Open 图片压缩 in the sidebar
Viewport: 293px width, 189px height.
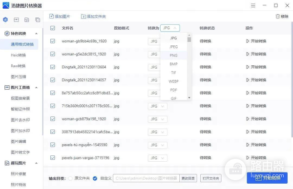click(x=19, y=76)
